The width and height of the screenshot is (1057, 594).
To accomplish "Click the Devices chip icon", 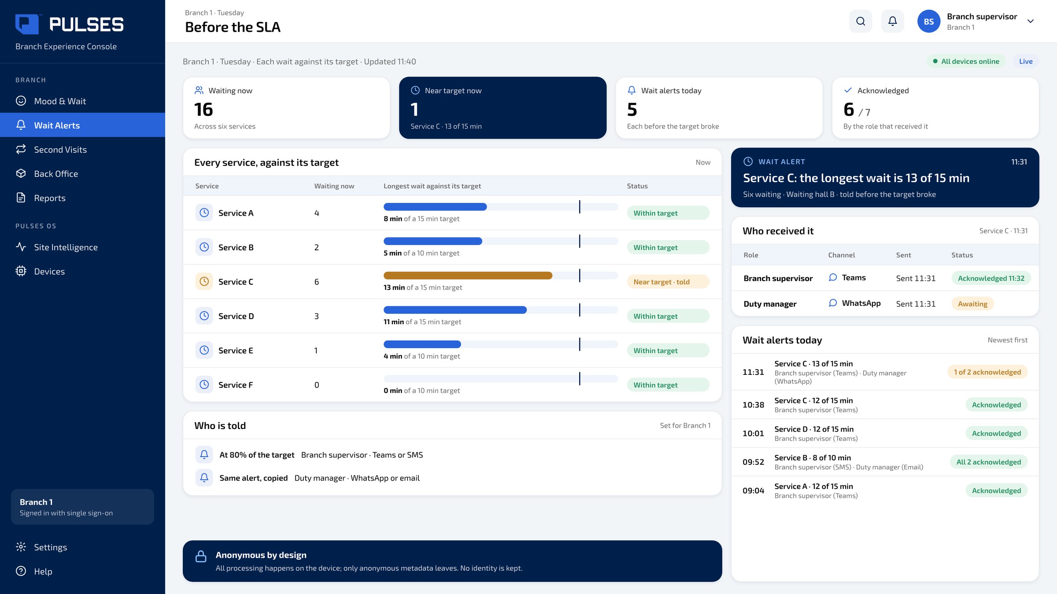I will pos(21,271).
